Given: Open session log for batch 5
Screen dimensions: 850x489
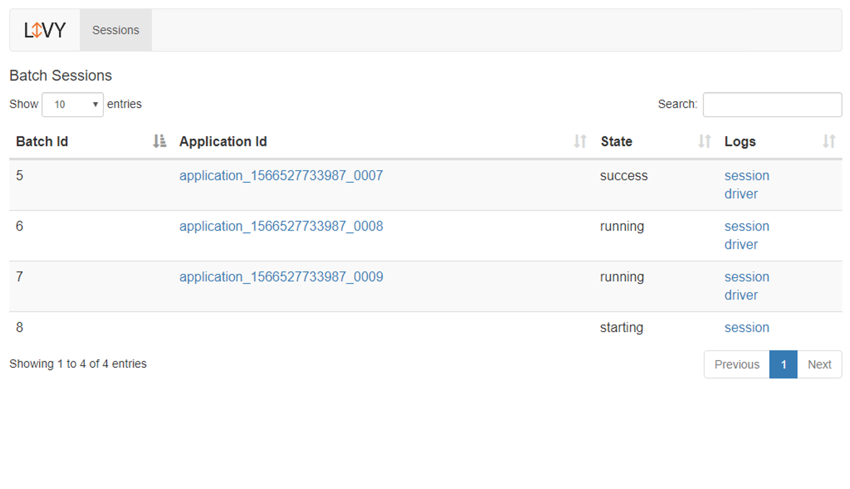Looking at the screenshot, I should (747, 176).
